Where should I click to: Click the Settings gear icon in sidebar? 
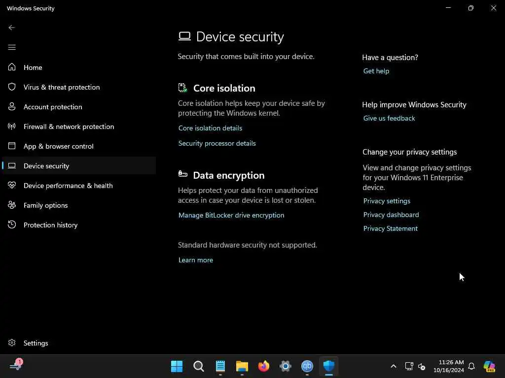tap(12, 343)
